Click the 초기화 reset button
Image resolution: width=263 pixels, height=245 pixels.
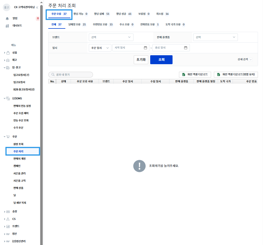point(141,60)
